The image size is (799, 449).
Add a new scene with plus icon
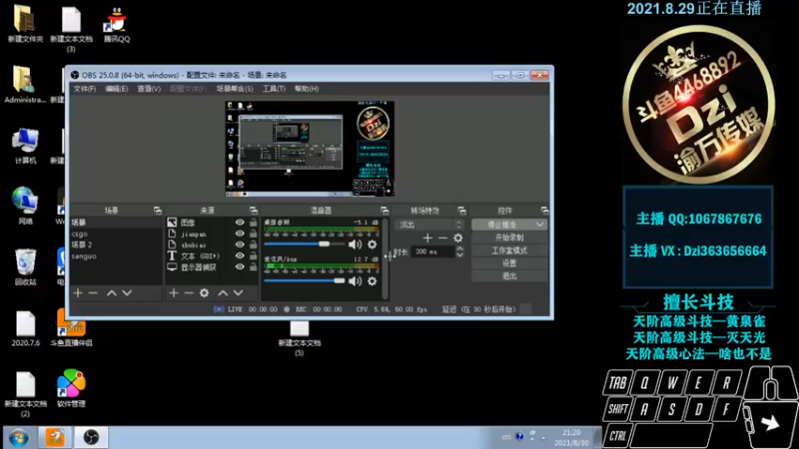(78, 292)
